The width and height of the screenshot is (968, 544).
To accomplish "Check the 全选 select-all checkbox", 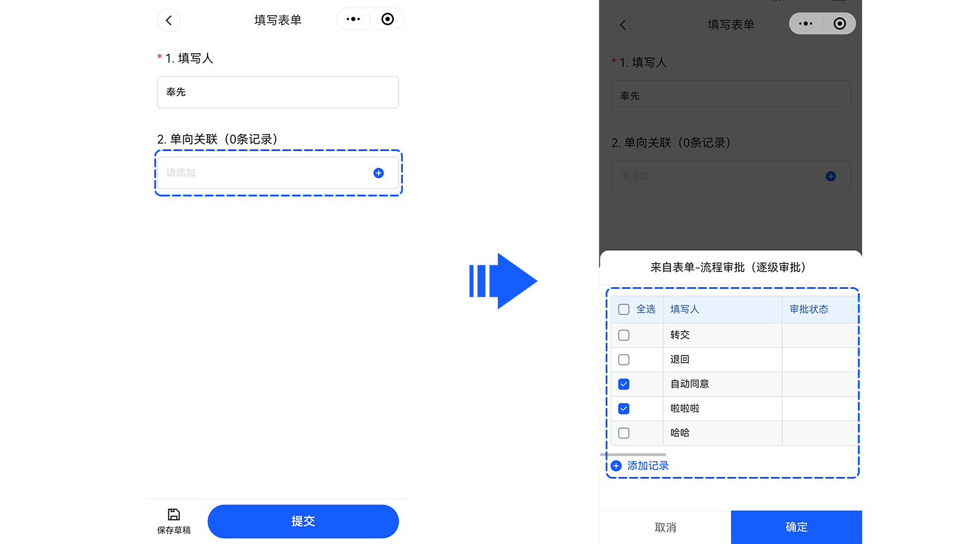I will pos(624,309).
